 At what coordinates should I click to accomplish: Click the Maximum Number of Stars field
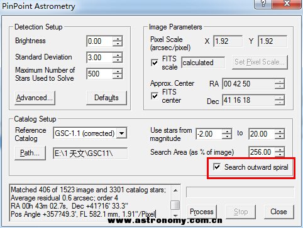pos(99,74)
